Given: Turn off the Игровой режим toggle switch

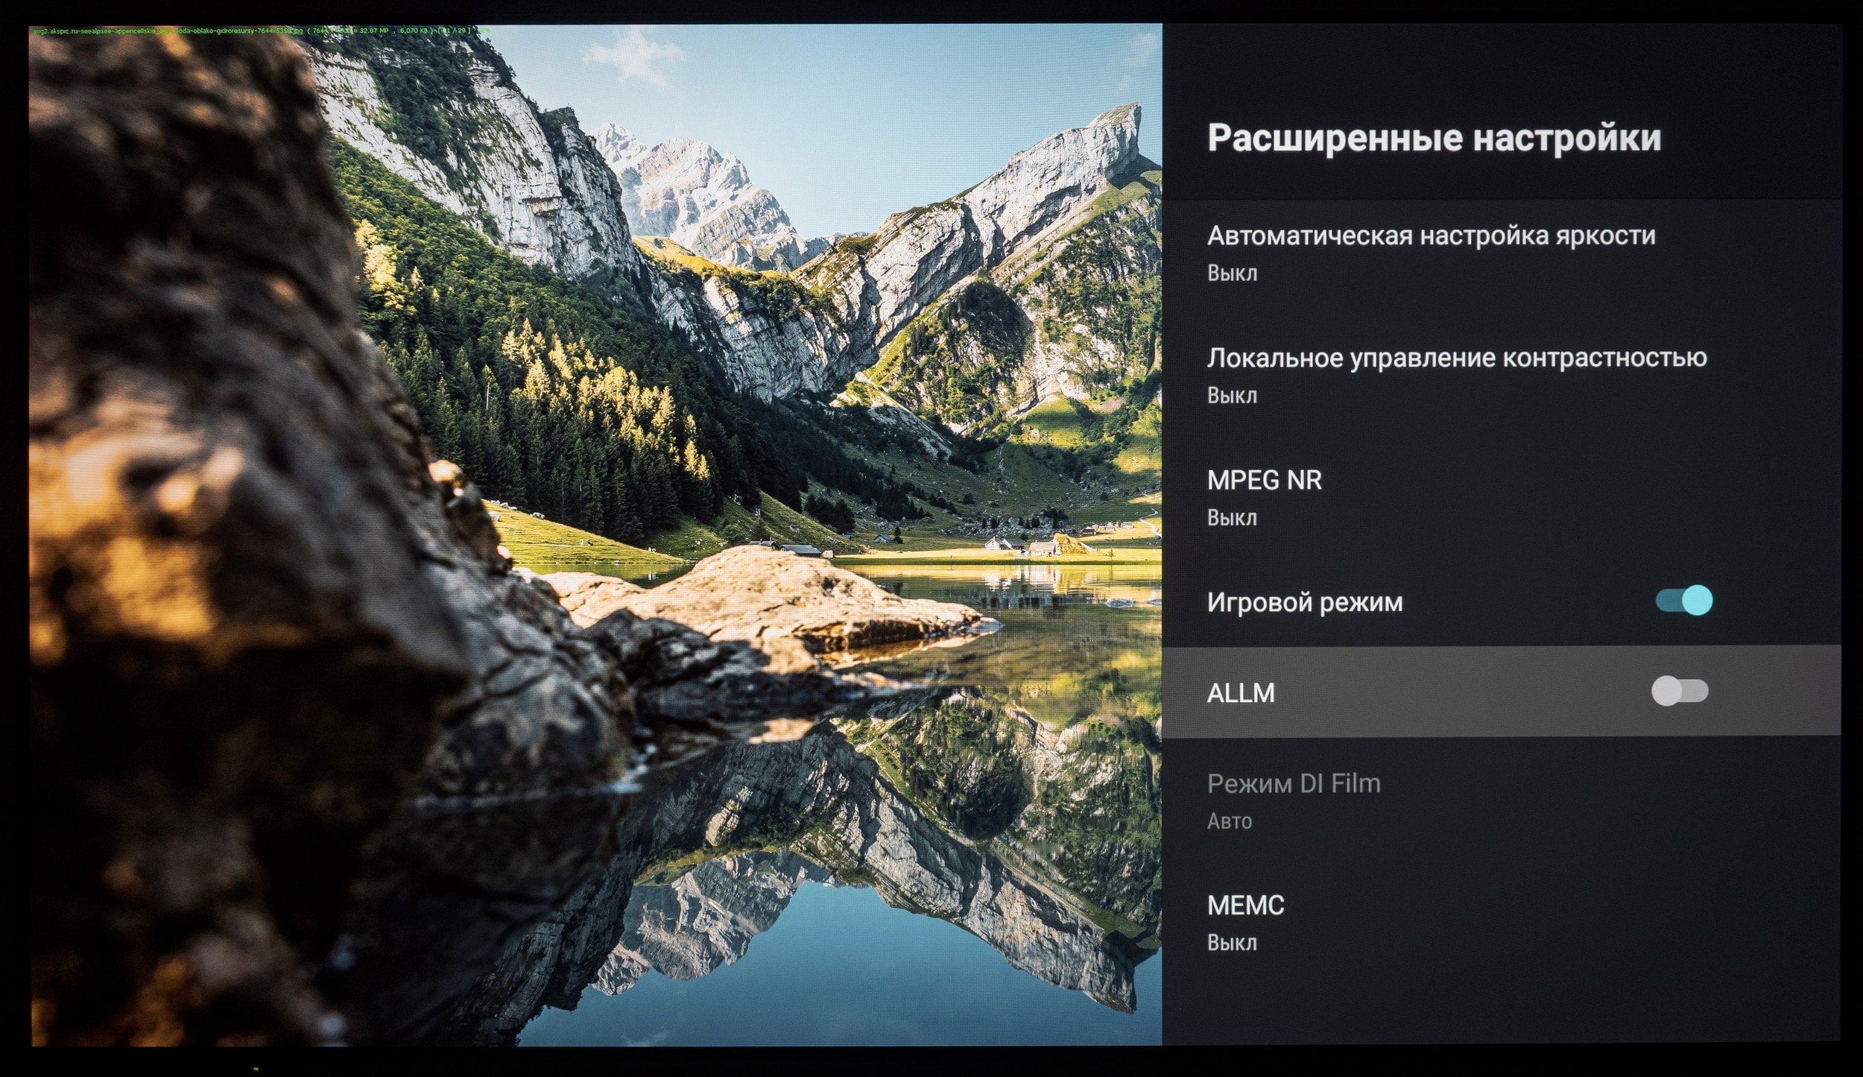Looking at the screenshot, I should [1683, 600].
